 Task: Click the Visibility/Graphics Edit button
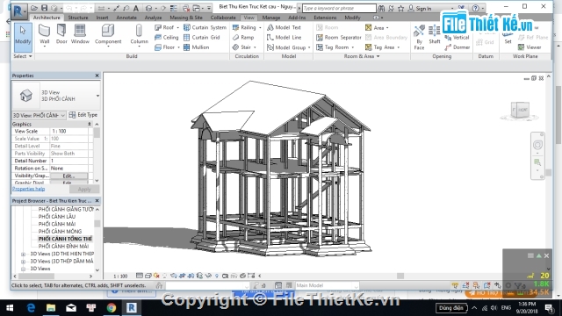pos(68,176)
